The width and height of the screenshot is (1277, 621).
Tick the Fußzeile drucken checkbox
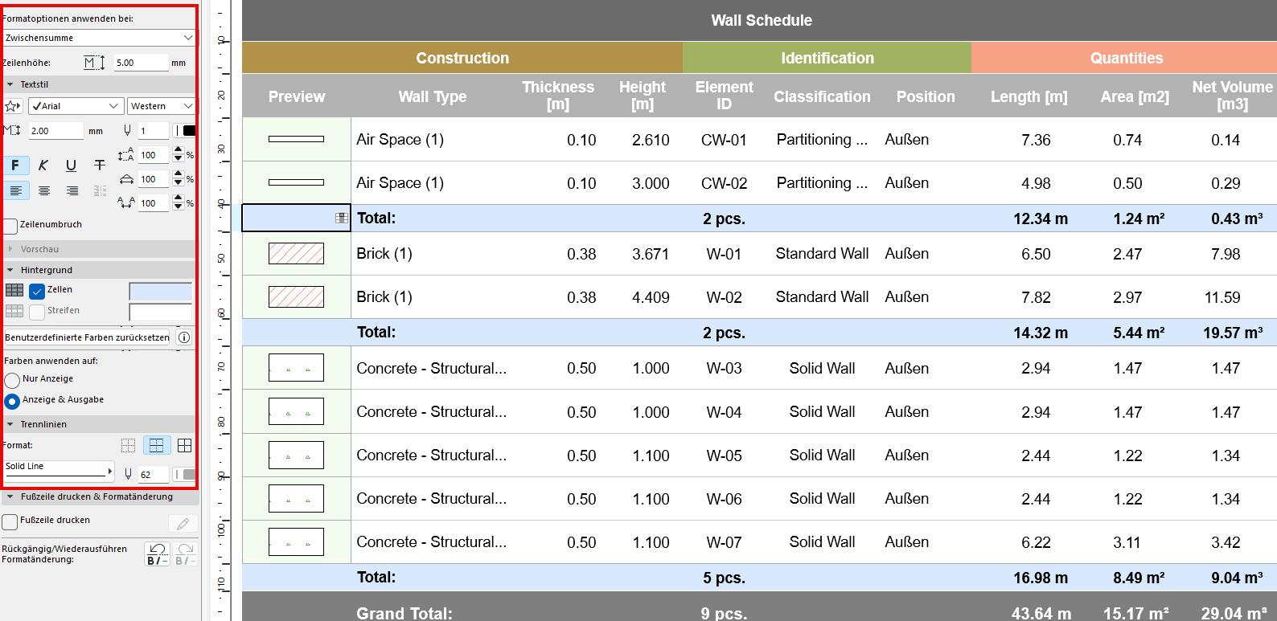(x=10, y=521)
